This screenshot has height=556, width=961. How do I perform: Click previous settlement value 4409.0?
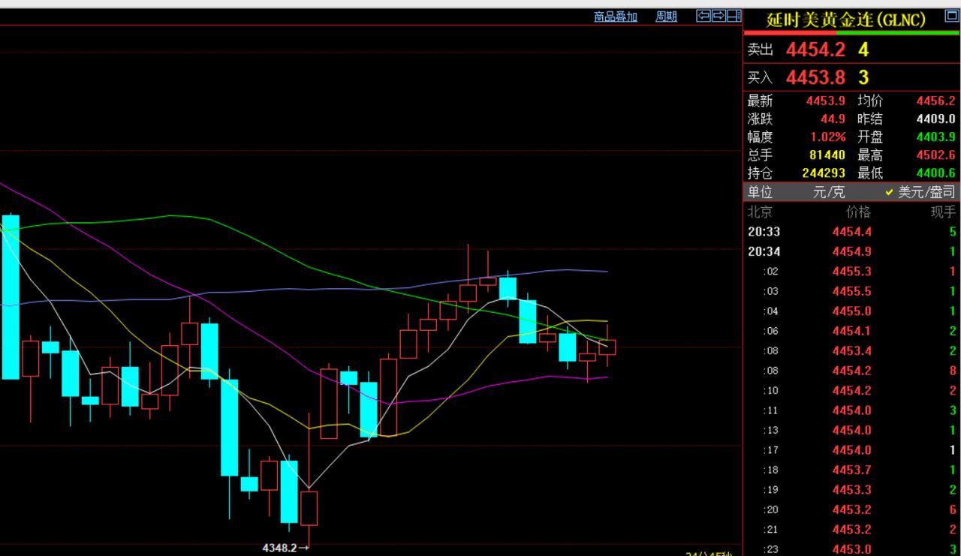[935, 119]
